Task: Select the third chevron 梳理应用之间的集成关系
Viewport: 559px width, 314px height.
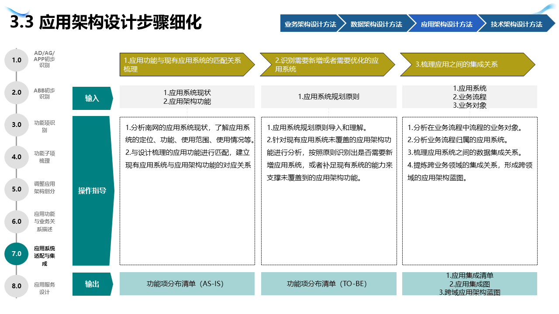Action: point(468,65)
